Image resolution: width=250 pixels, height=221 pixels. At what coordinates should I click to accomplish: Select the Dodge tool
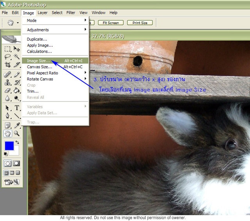coord(16,98)
